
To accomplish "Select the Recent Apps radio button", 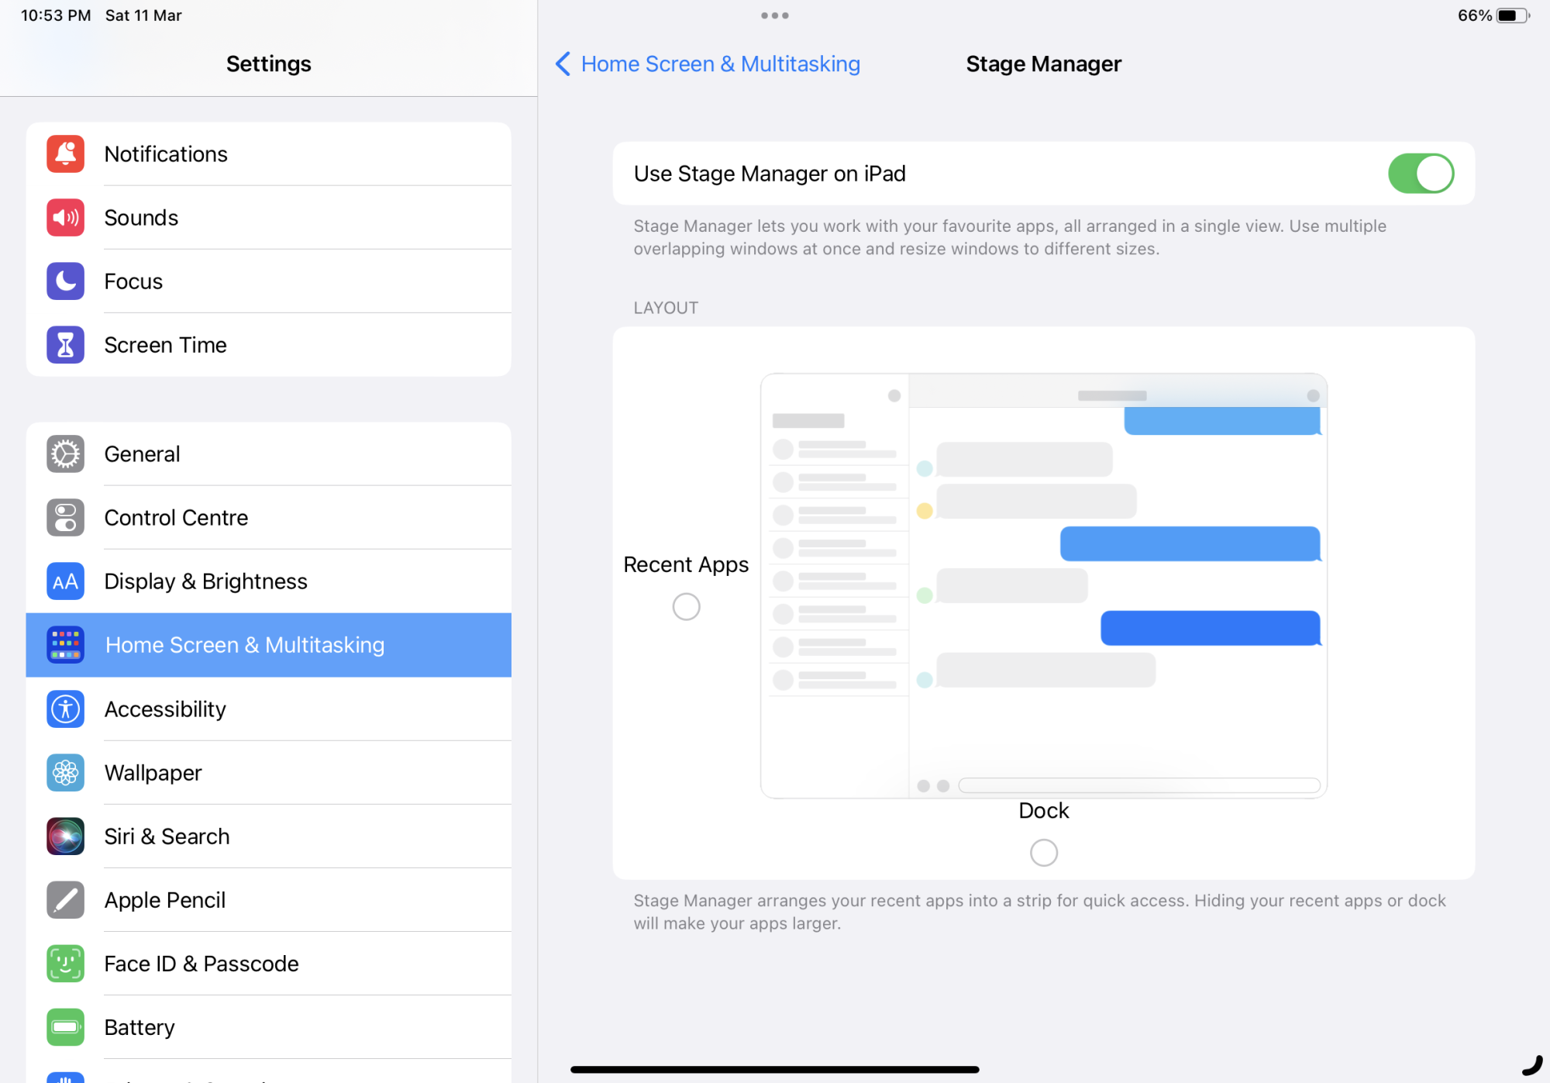I will tap(686, 606).
